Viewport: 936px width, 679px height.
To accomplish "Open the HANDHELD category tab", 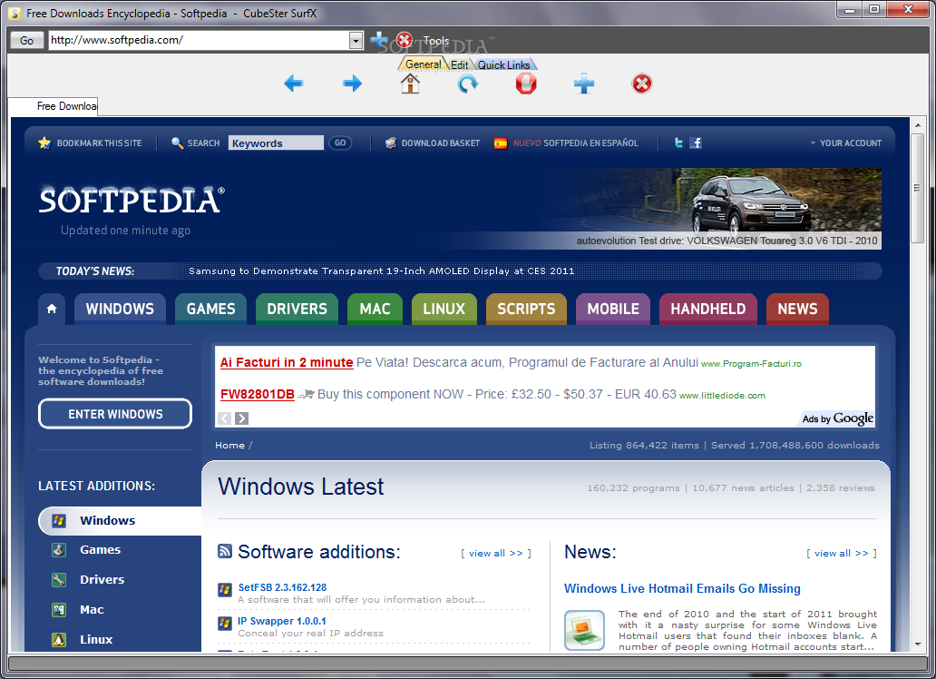I will [x=708, y=309].
